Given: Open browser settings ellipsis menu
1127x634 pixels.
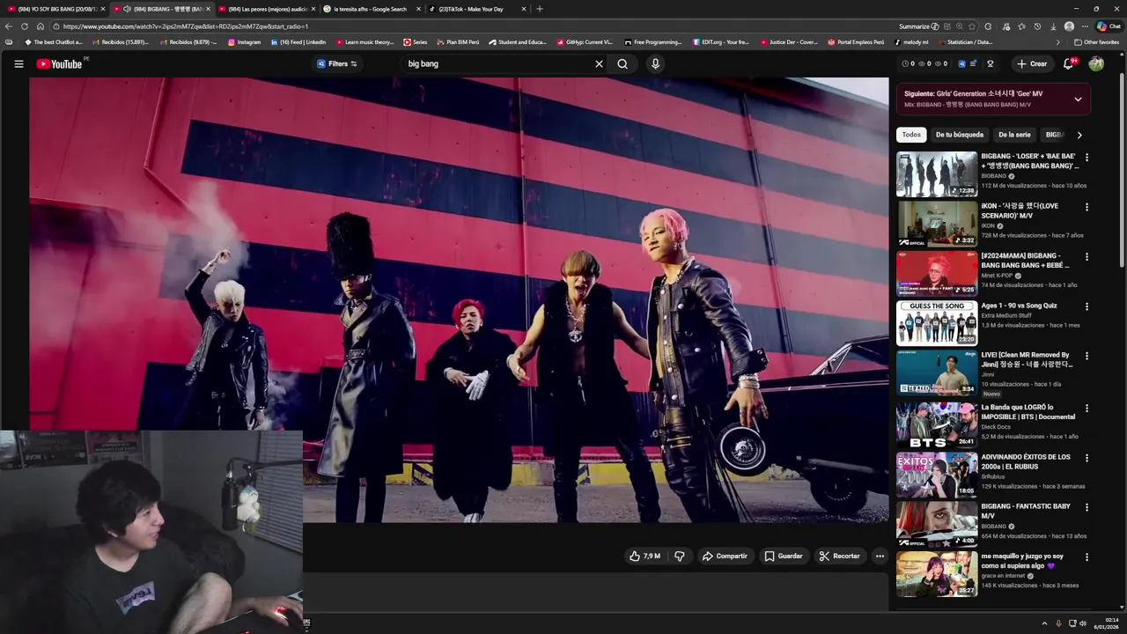Looking at the screenshot, I should 1085,26.
